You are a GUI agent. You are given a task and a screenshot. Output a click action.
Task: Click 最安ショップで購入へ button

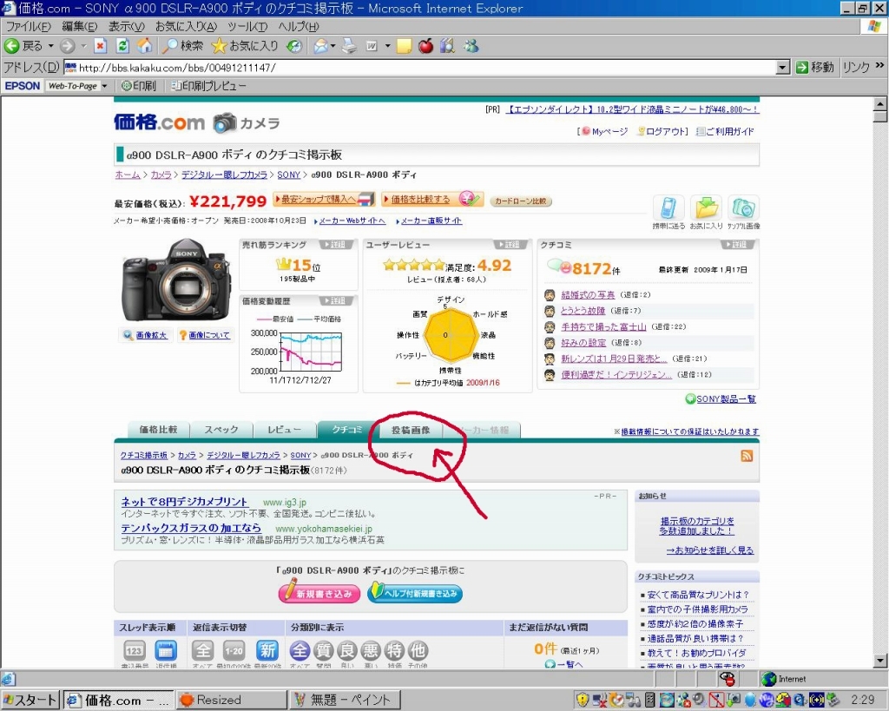(324, 199)
